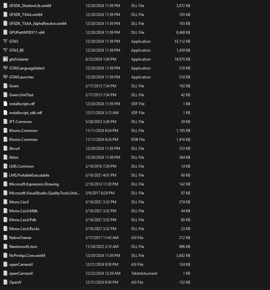Select the Gwen.UnitTest file name
This screenshot has height=290, width=270.
[x=21, y=95]
